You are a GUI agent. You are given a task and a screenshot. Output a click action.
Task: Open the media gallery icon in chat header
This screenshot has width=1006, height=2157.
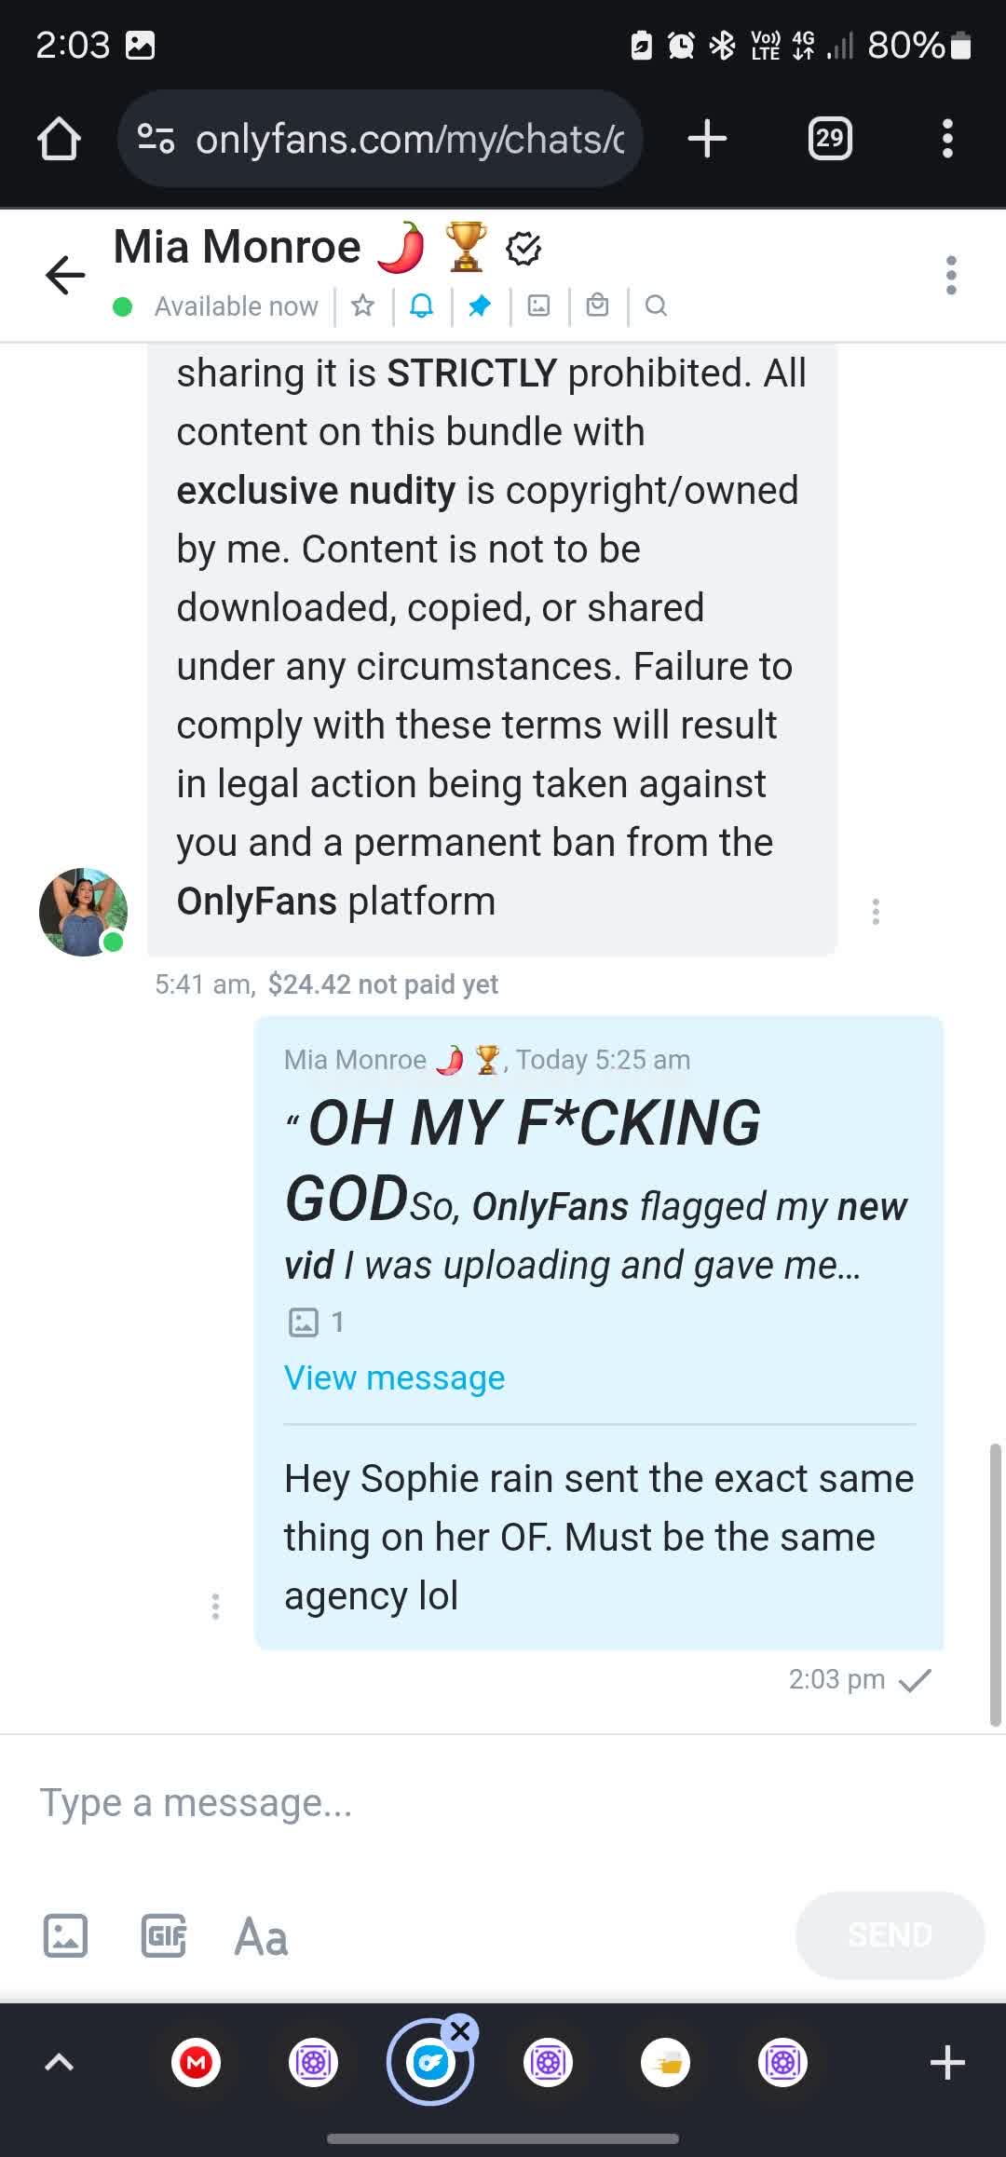coord(538,305)
